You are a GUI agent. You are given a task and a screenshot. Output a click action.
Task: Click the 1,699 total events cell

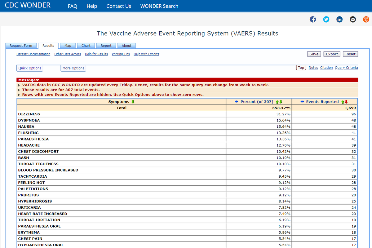(x=325, y=108)
